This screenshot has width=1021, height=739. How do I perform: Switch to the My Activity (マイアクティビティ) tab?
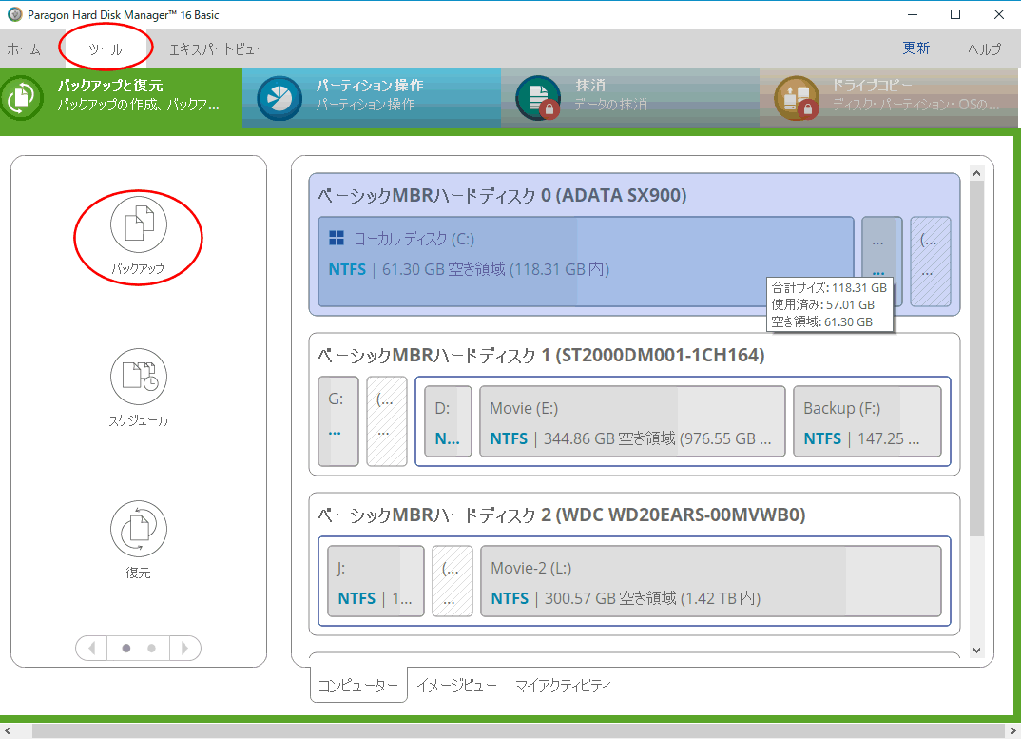click(563, 686)
